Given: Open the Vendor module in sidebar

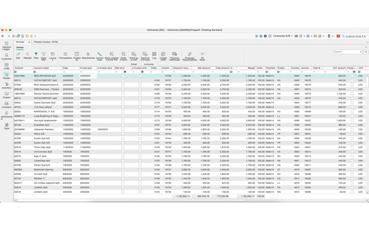Looking at the screenshot, I should [x=6, y=76].
